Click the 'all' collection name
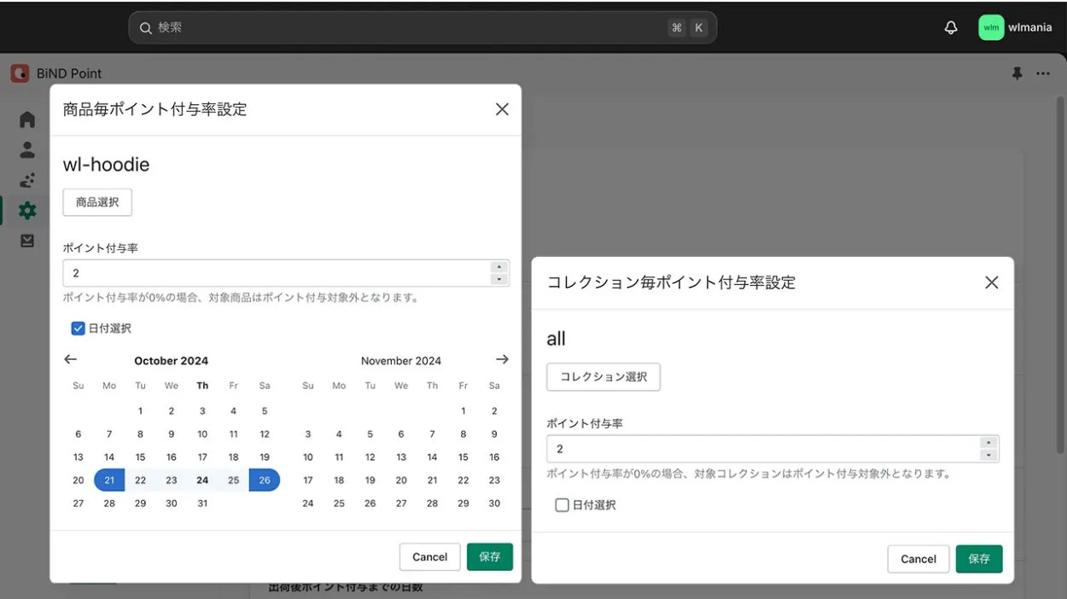This screenshot has width=1067, height=599. click(556, 339)
